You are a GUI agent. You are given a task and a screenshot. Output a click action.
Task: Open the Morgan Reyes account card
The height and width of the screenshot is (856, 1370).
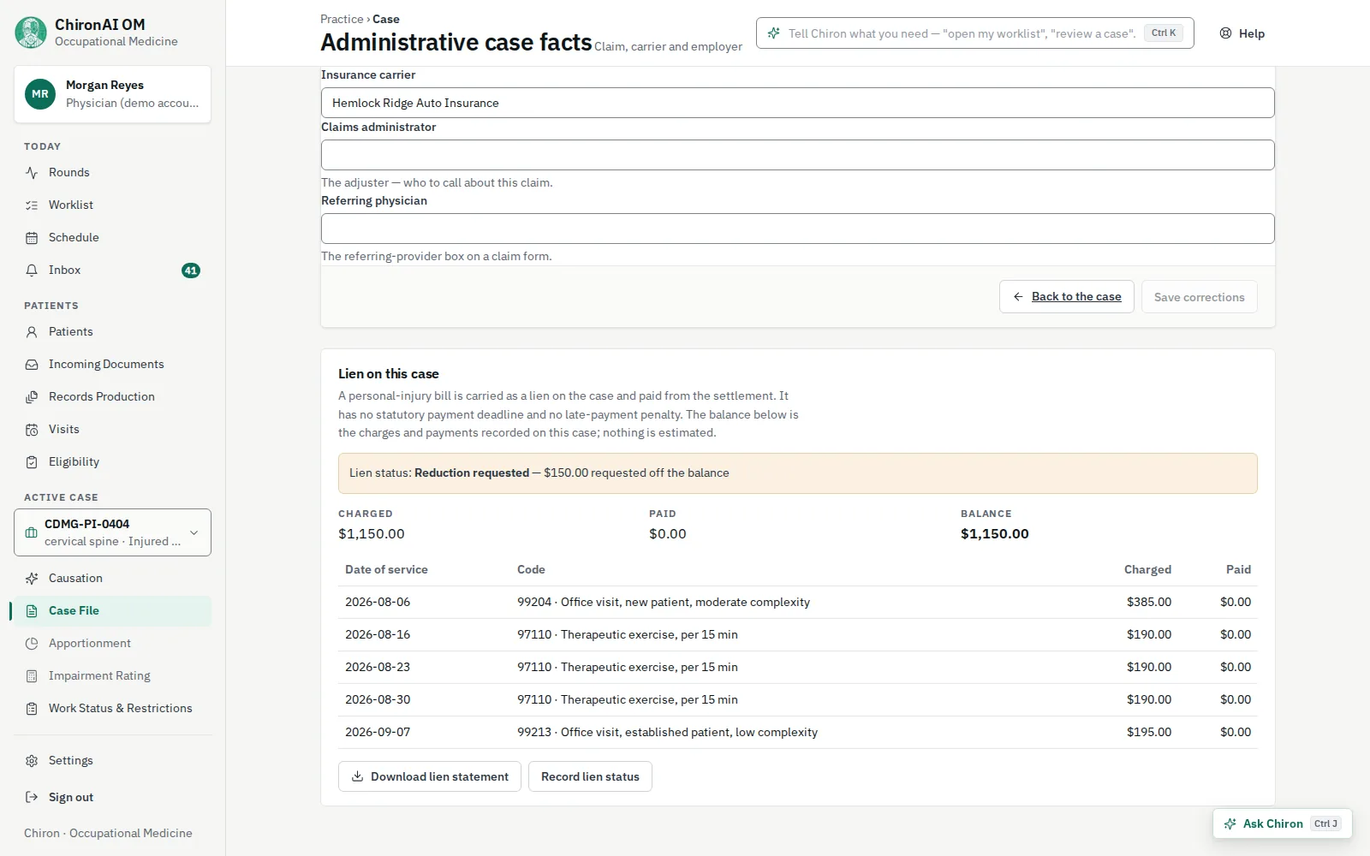point(112,94)
